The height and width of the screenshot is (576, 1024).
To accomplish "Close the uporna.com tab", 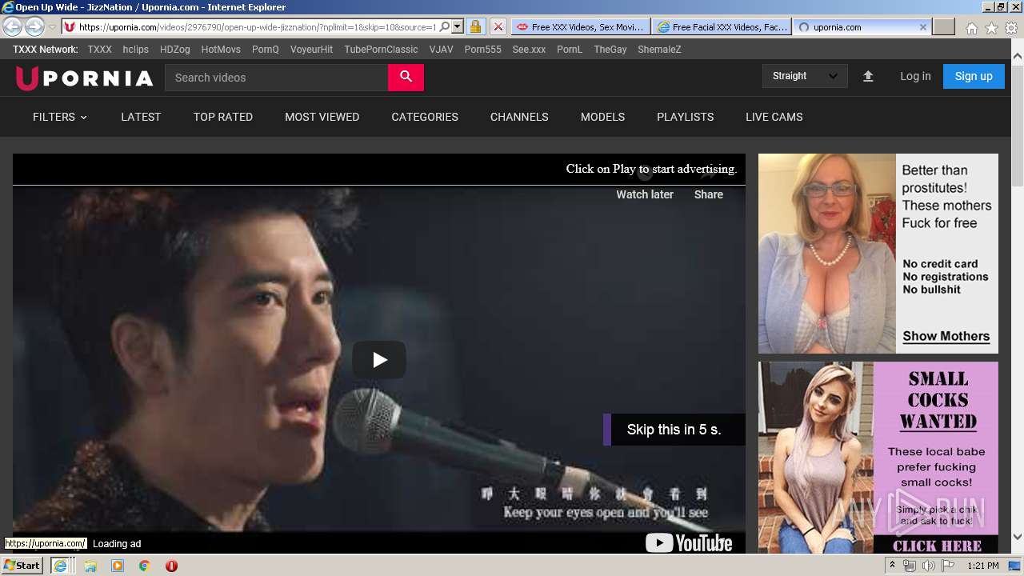I will tap(922, 26).
